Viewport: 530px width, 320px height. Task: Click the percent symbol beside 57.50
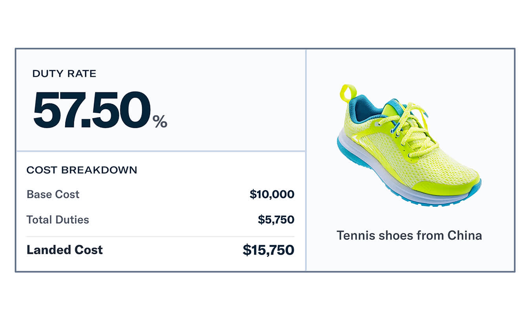pyautogui.click(x=160, y=121)
